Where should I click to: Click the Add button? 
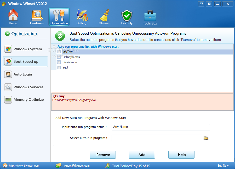[142, 155]
